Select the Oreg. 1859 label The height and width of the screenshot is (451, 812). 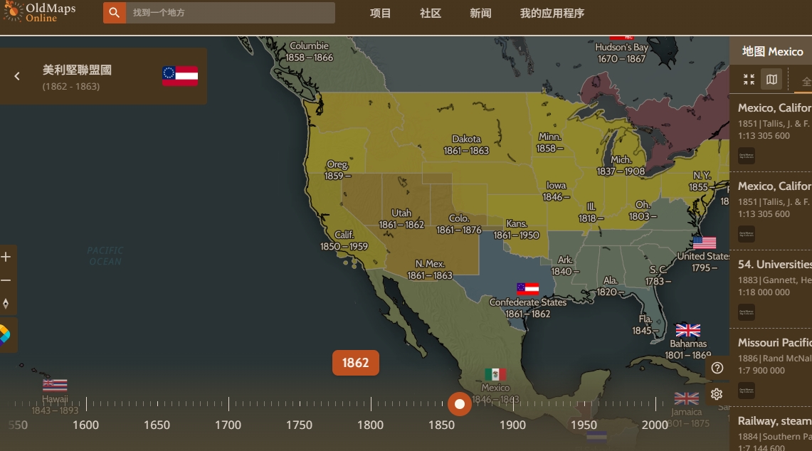click(x=337, y=170)
